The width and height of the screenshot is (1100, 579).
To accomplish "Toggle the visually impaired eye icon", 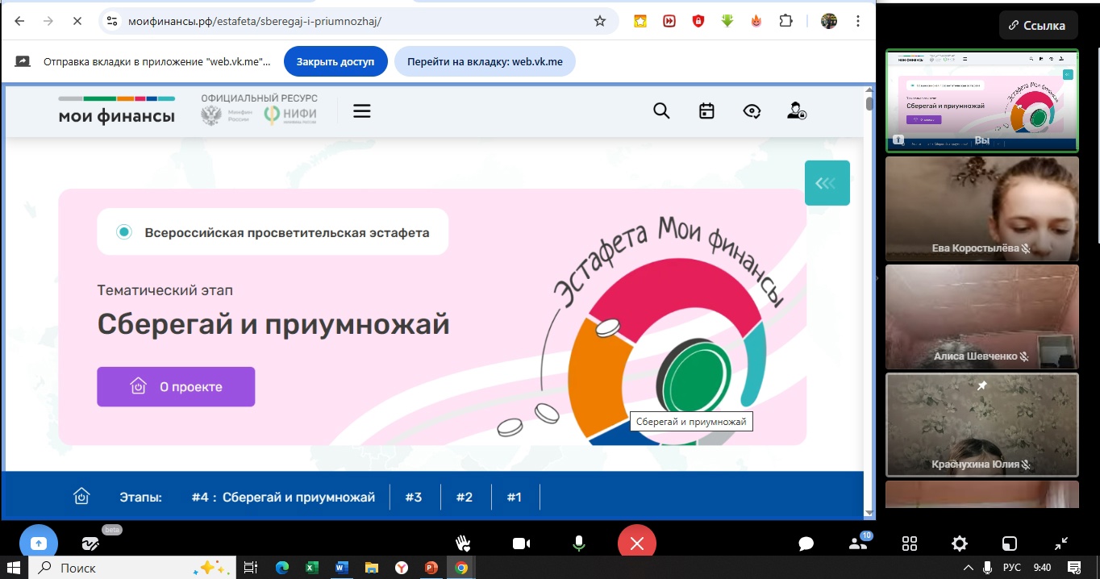I will click(x=752, y=111).
